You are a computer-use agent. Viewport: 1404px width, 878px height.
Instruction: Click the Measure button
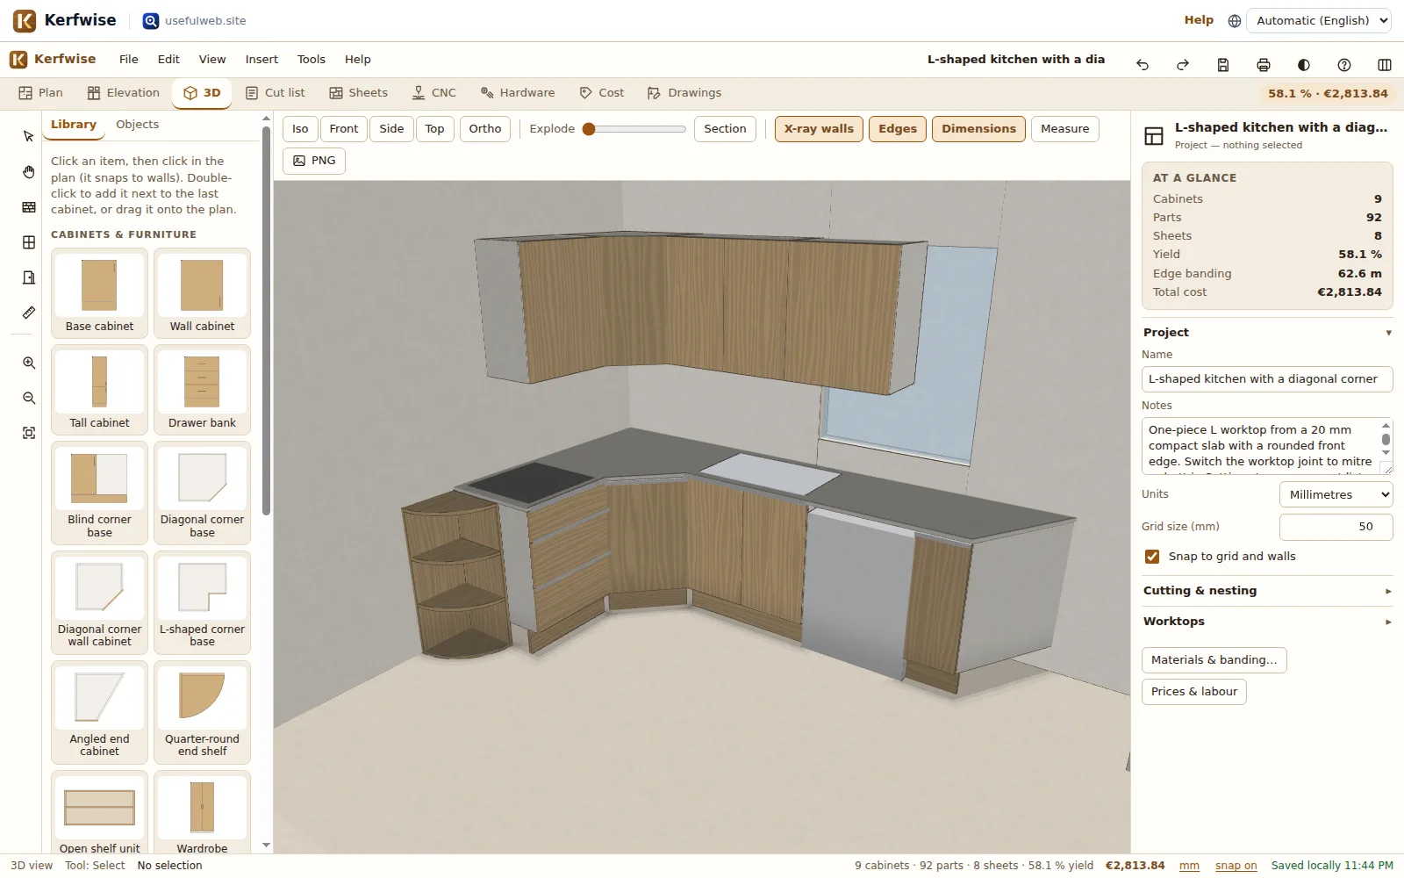tap(1064, 129)
